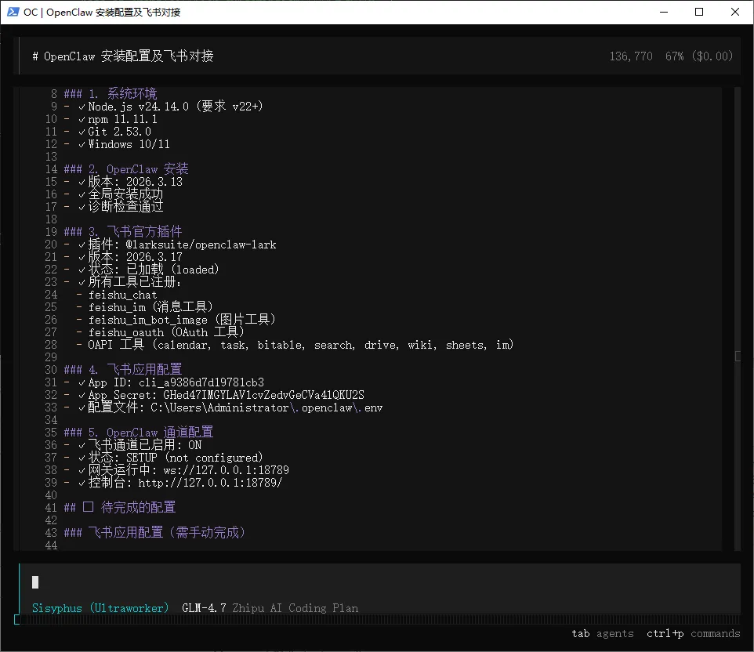Click the line '全局安装成功'
Image resolution: width=754 pixels, height=652 pixels.
click(125, 194)
